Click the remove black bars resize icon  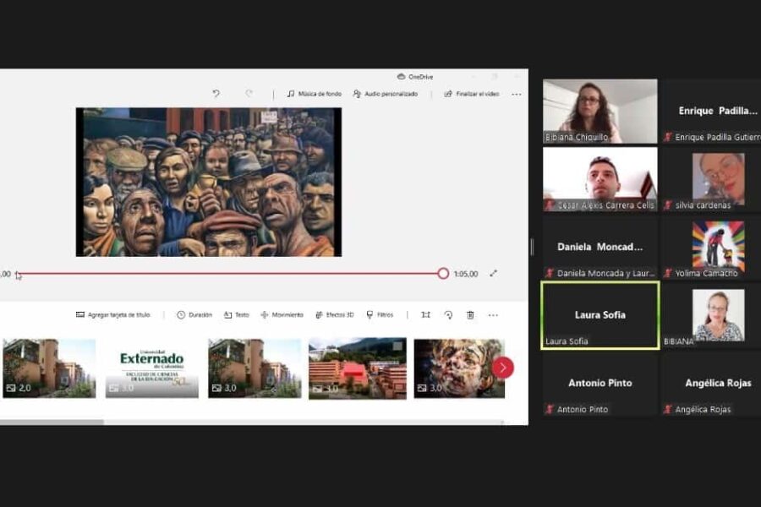425,314
